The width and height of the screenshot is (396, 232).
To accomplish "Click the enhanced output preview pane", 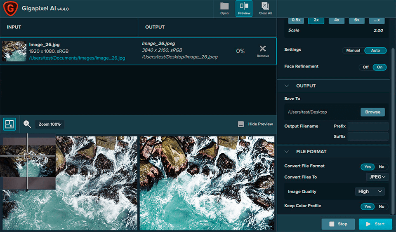I will 207,183.
